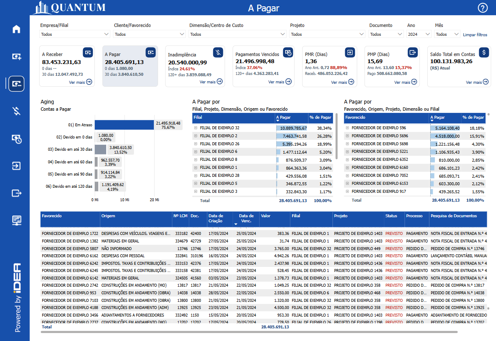Click the clock-arrow Pagamentos Vencidos sidebar icon
This screenshot has width=496, height=341.
tap(16, 139)
